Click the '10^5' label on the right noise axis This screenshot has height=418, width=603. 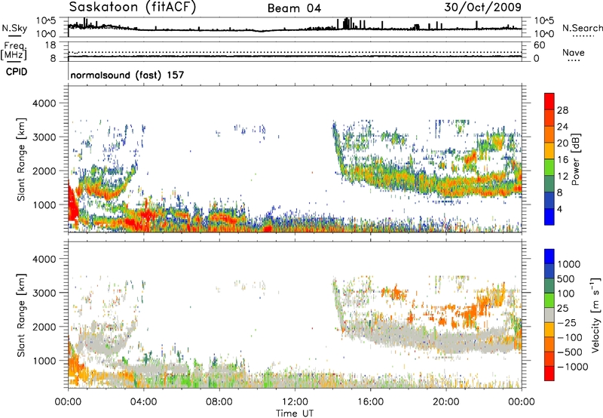click(x=543, y=21)
